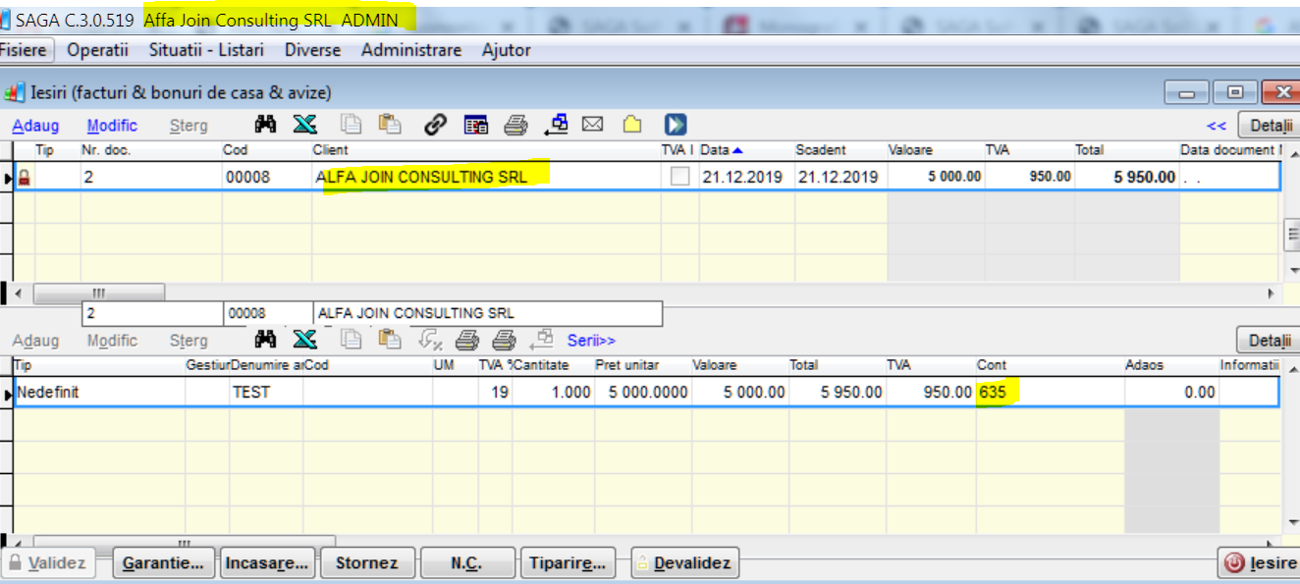The image size is (1300, 584).
Task: Click the Stornez button
Action: 367,563
